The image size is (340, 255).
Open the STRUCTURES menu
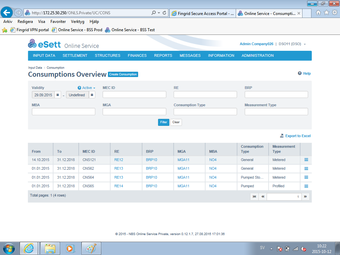click(x=108, y=55)
